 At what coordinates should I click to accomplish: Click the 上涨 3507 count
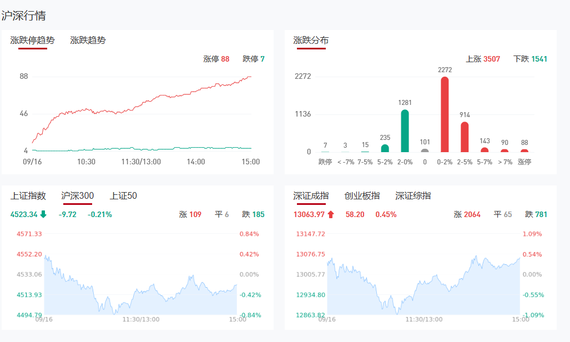[482, 59]
